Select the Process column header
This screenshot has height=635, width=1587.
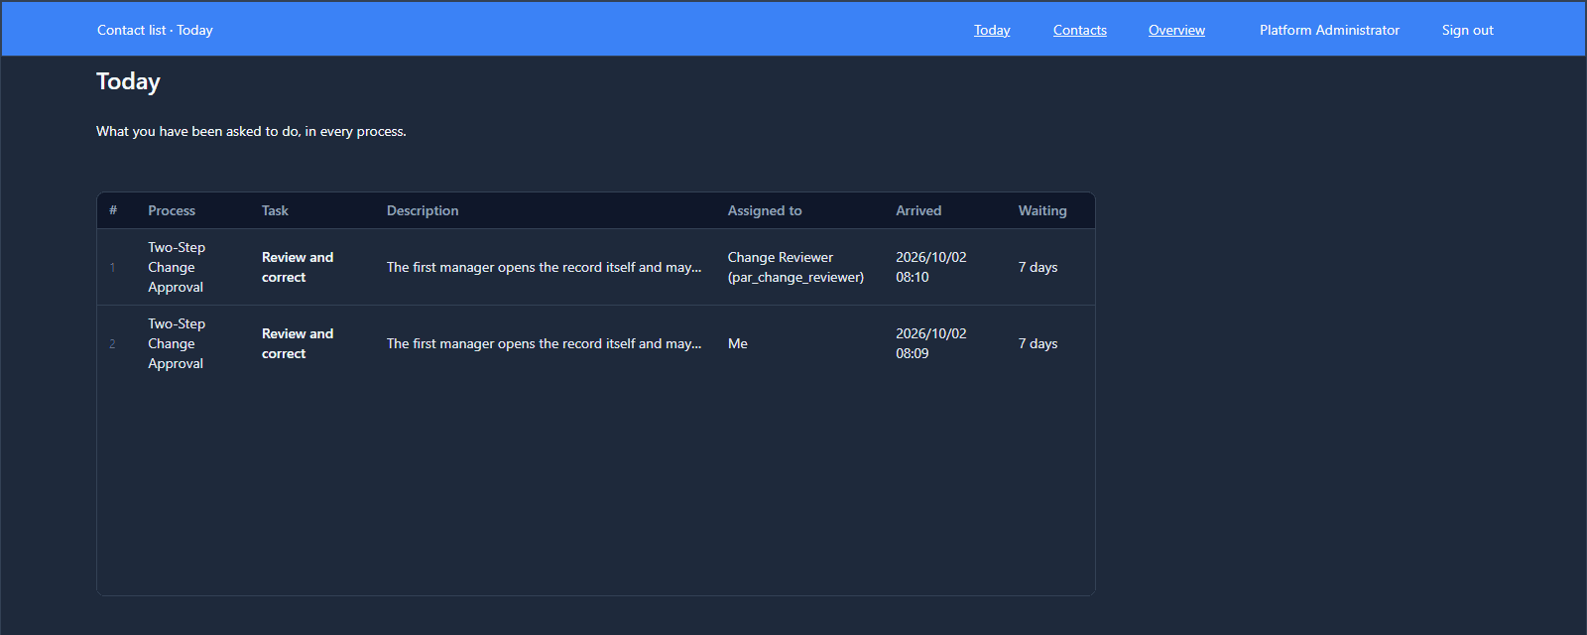point(172,210)
